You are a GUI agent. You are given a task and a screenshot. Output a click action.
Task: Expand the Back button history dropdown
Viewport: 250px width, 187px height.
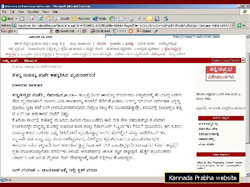[x=16, y=19]
